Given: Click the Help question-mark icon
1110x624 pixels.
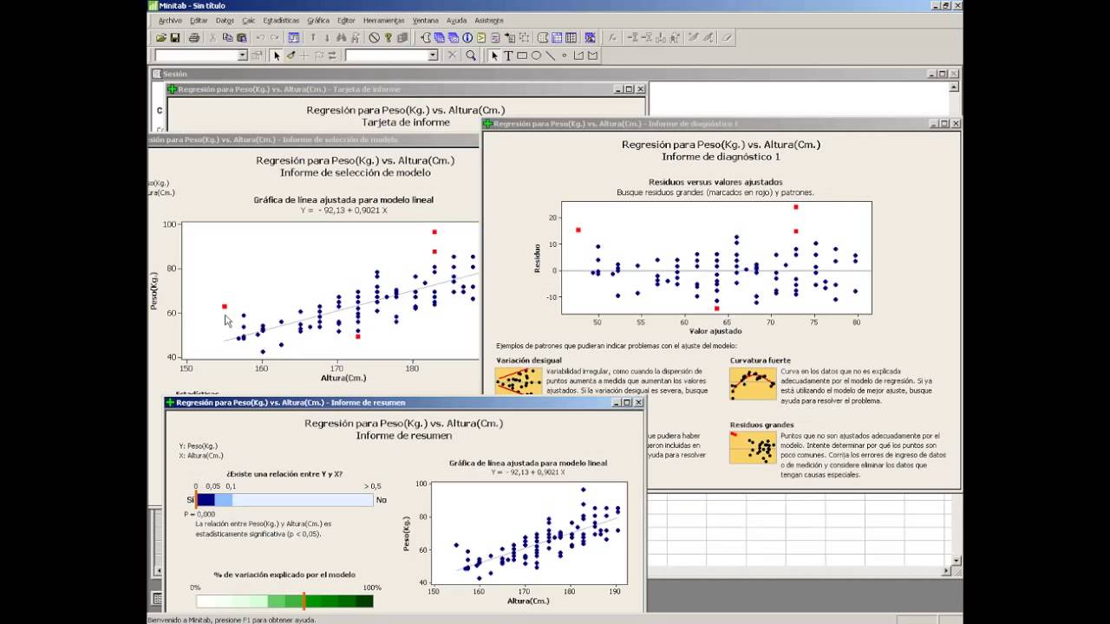Looking at the screenshot, I should [x=388, y=37].
